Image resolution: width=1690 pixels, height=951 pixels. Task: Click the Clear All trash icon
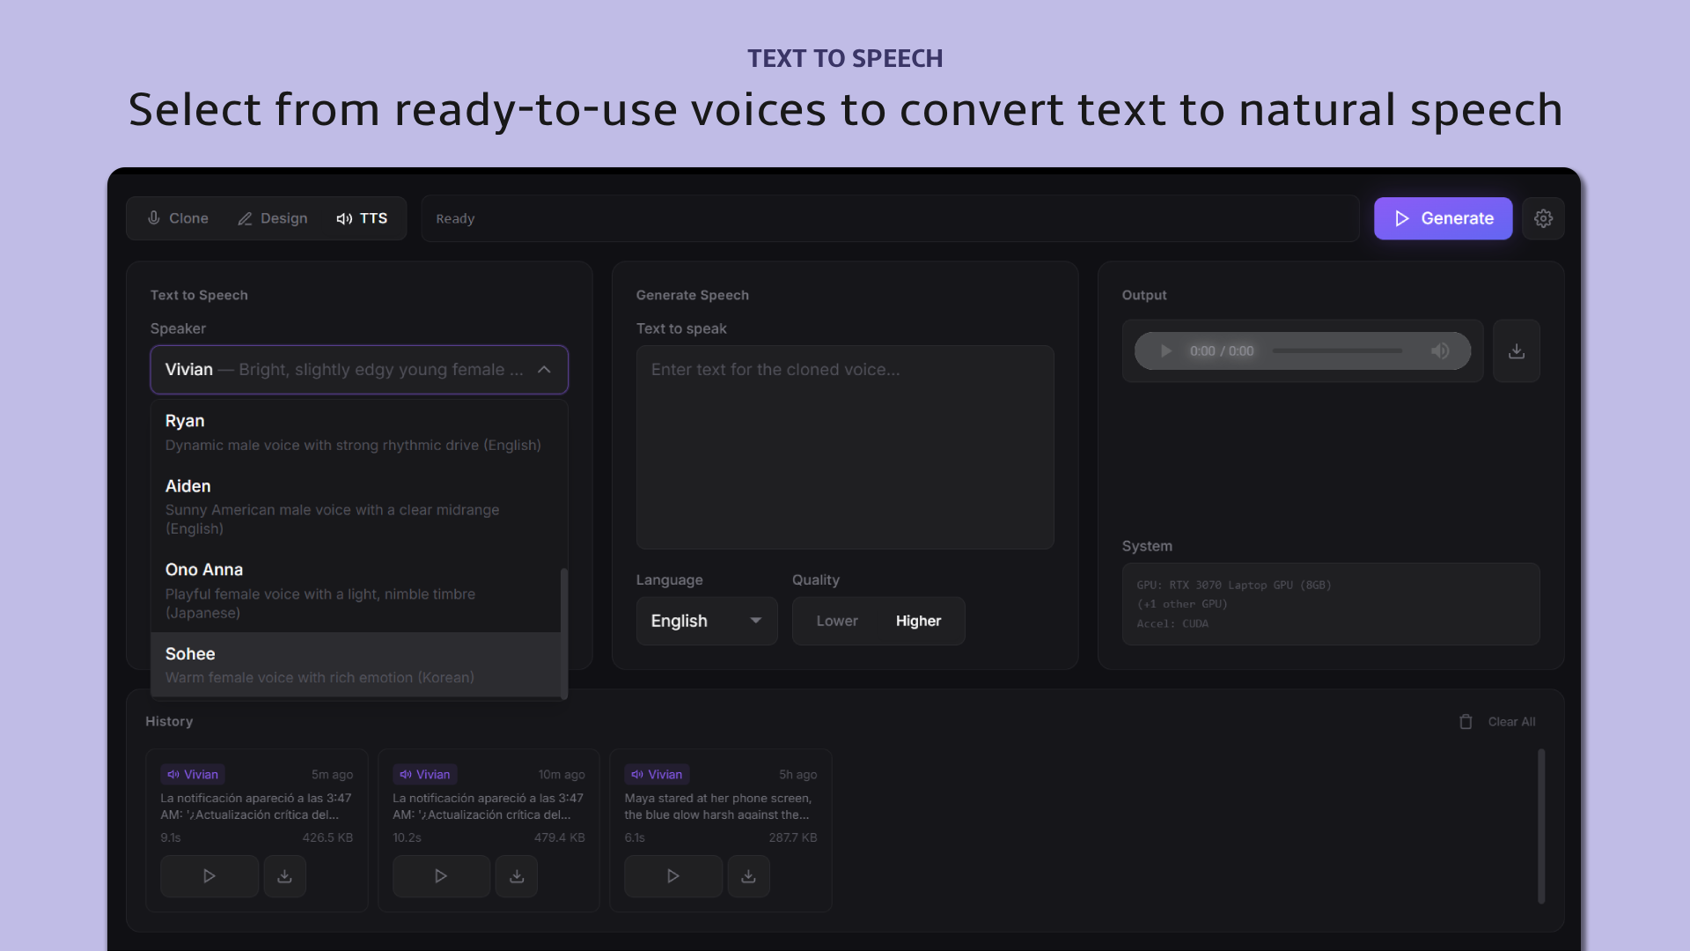tap(1466, 722)
